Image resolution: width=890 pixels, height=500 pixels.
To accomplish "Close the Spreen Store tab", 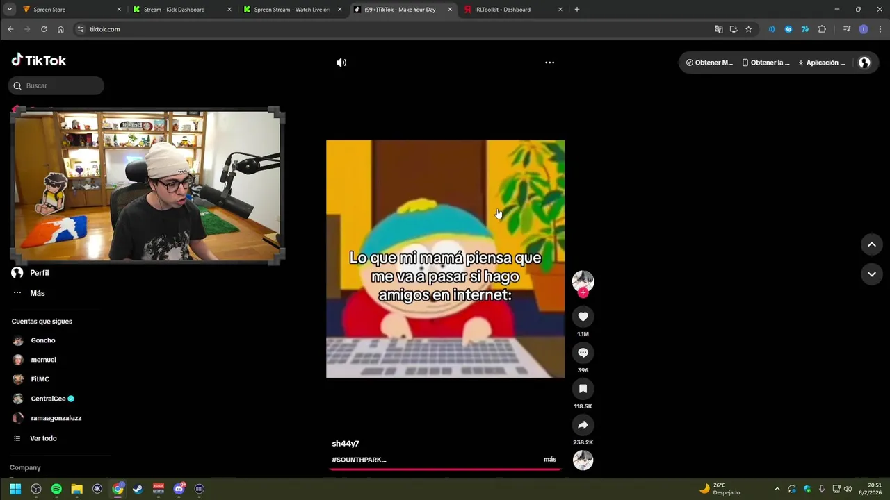I will click(x=119, y=10).
